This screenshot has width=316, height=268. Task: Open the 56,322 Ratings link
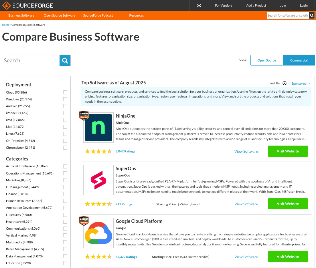point(126,257)
